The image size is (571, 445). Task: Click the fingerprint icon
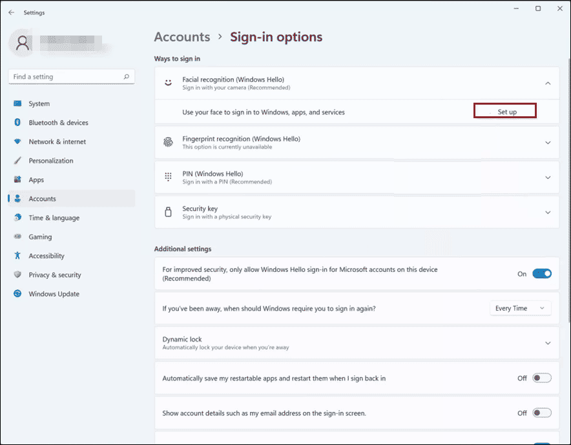pos(168,142)
